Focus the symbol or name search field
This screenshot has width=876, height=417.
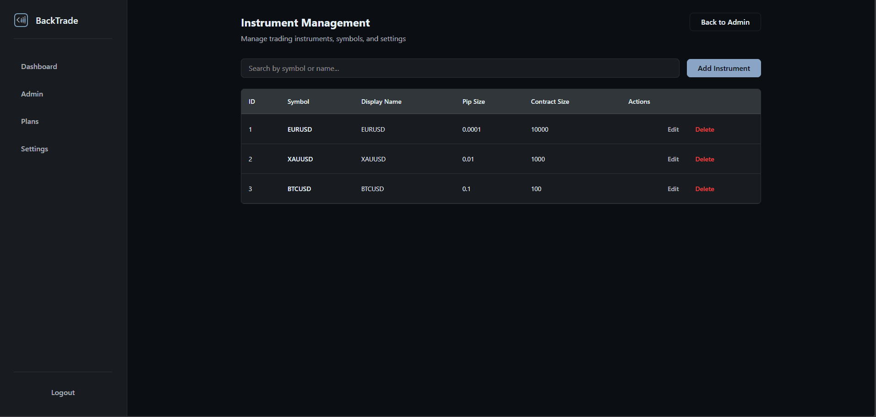460,68
